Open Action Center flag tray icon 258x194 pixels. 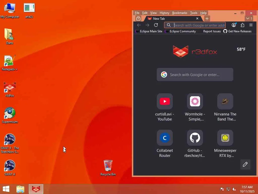[222, 189]
